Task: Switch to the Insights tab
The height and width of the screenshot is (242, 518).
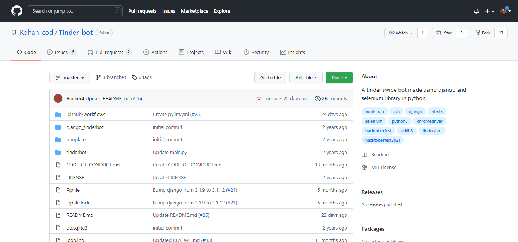Action: click(x=293, y=52)
